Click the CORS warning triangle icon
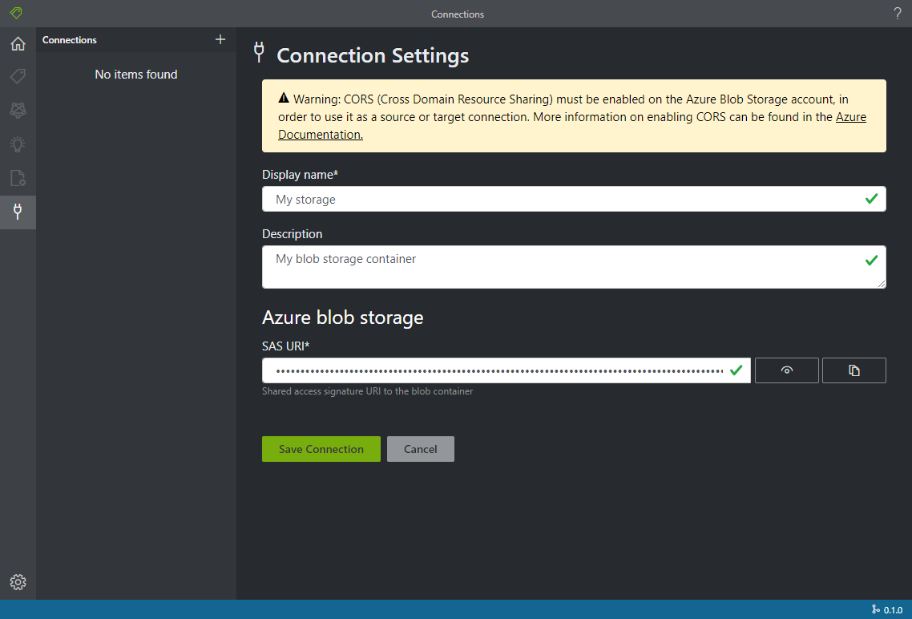912x619 pixels. (x=284, y=98)
